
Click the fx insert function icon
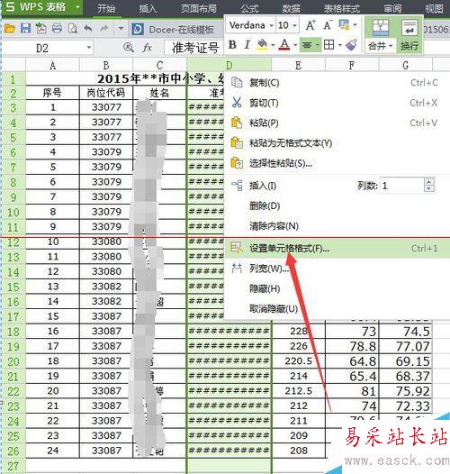pyautogui.click(x=147, y=48)
